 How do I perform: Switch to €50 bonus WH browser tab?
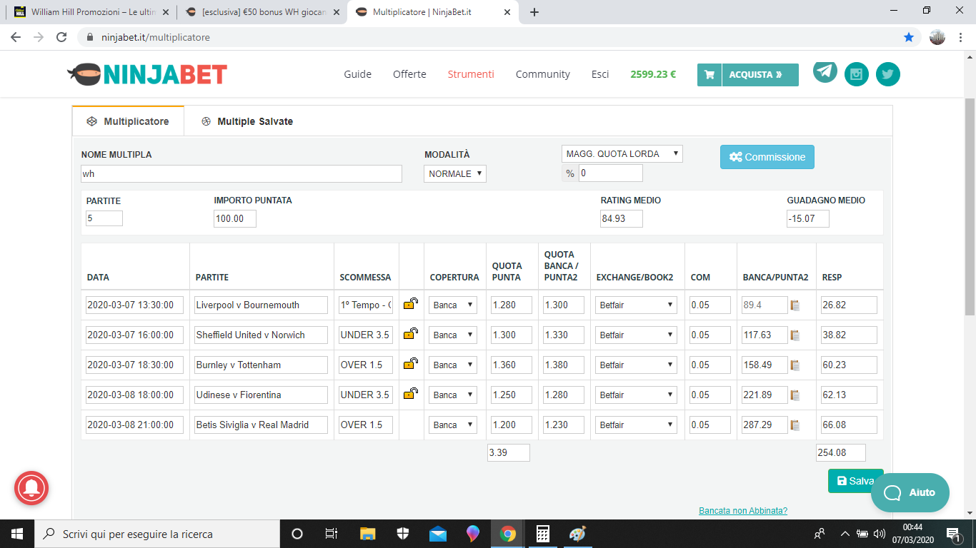click(x=262, y=12)
